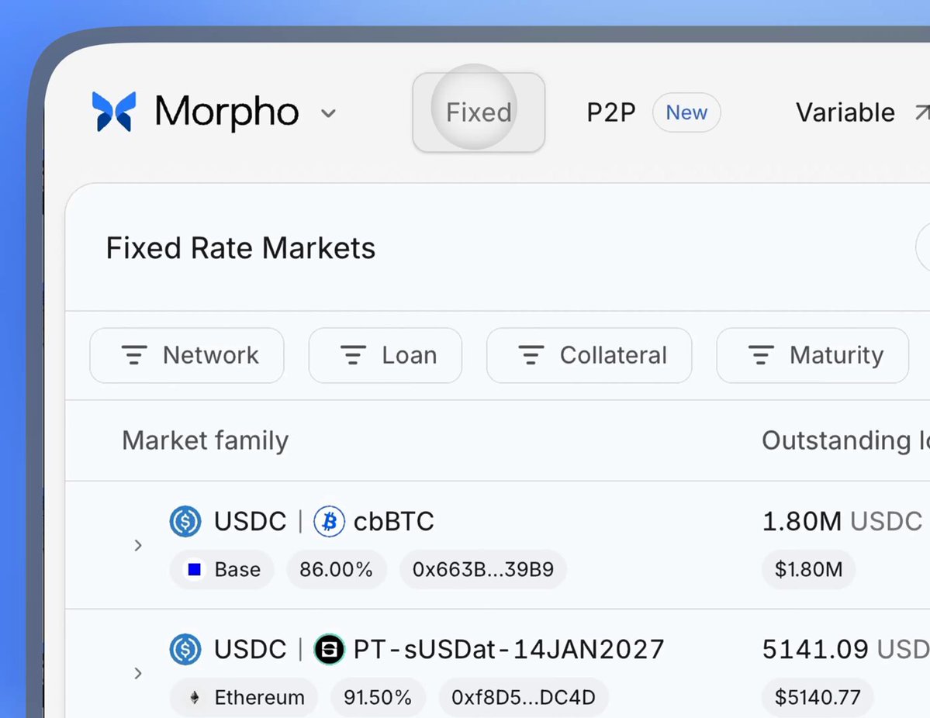930x718 pixels.
Task: Click the Ethereum network chip
Action: tap(244, 697)
